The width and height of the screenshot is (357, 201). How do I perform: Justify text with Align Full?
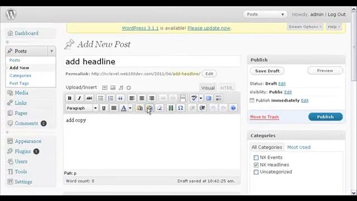click(114, 108)
